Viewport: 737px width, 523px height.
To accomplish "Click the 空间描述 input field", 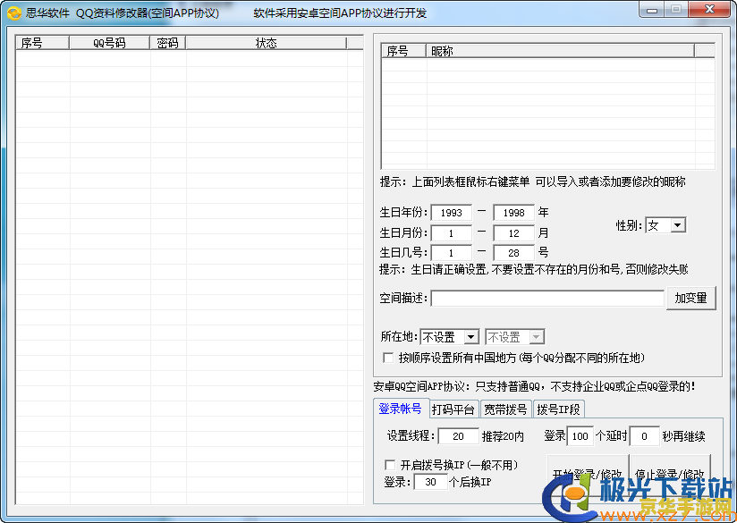I will [x=547, y=299].
